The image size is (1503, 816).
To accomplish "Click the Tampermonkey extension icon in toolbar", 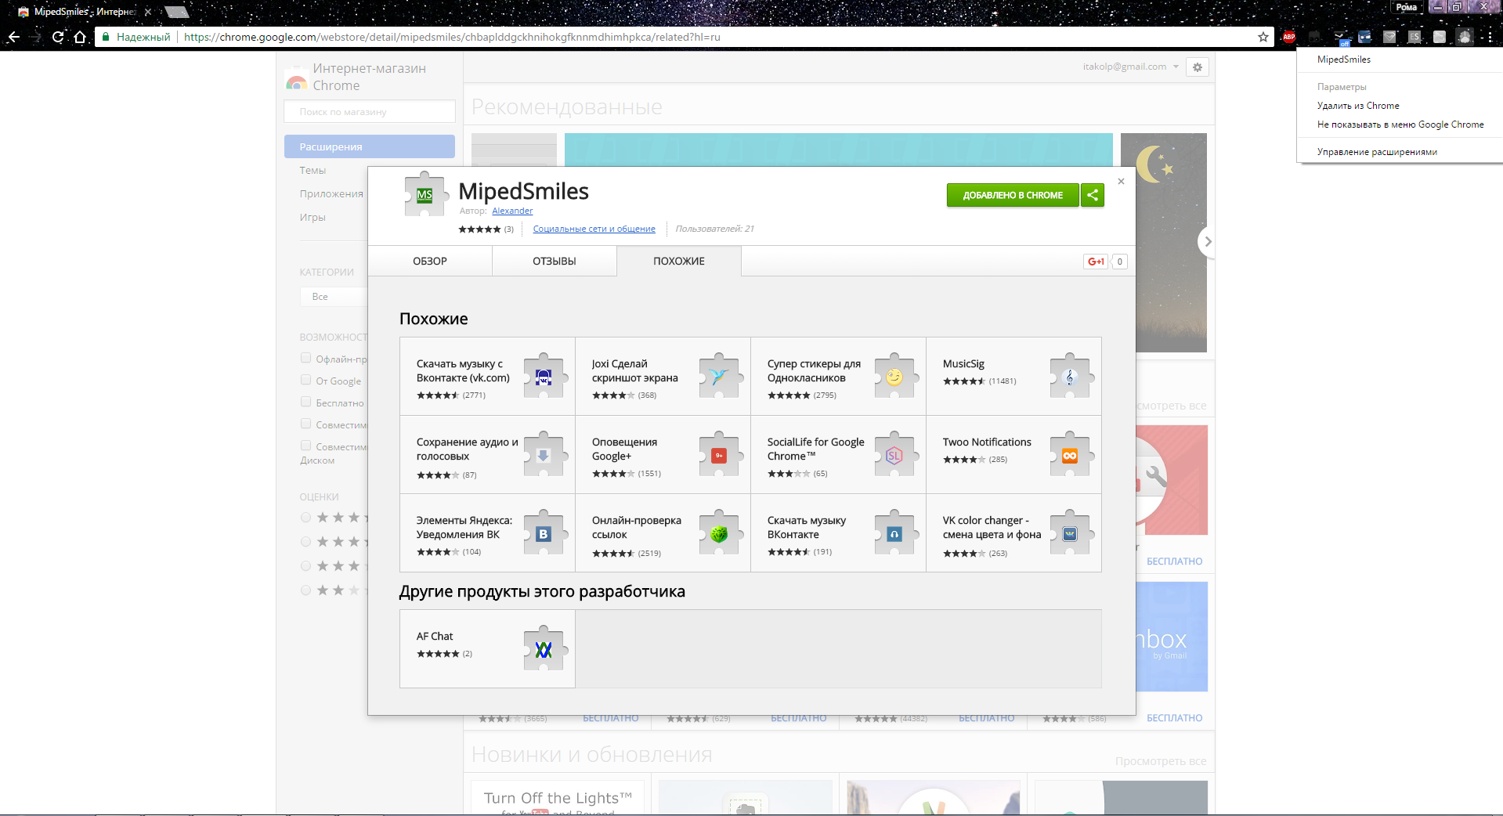I will click(1314, 37).
